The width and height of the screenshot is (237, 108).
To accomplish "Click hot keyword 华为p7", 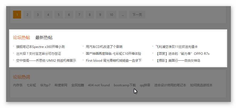I will coord(45,85).
